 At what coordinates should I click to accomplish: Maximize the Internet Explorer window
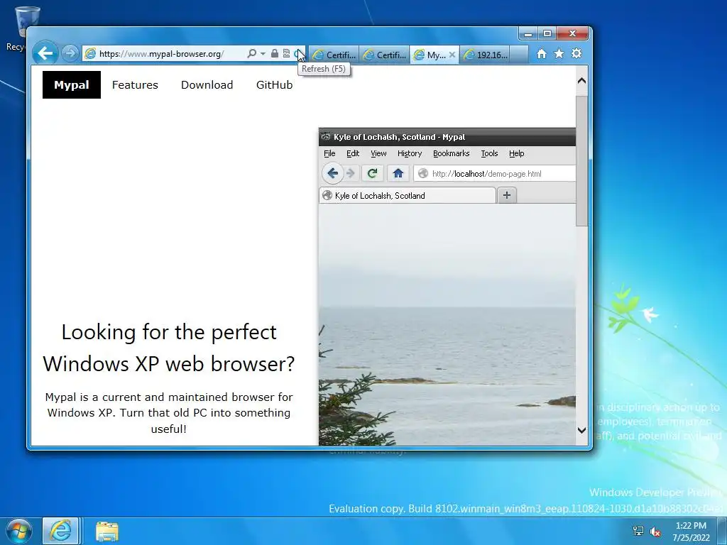[x=547, y=34]
